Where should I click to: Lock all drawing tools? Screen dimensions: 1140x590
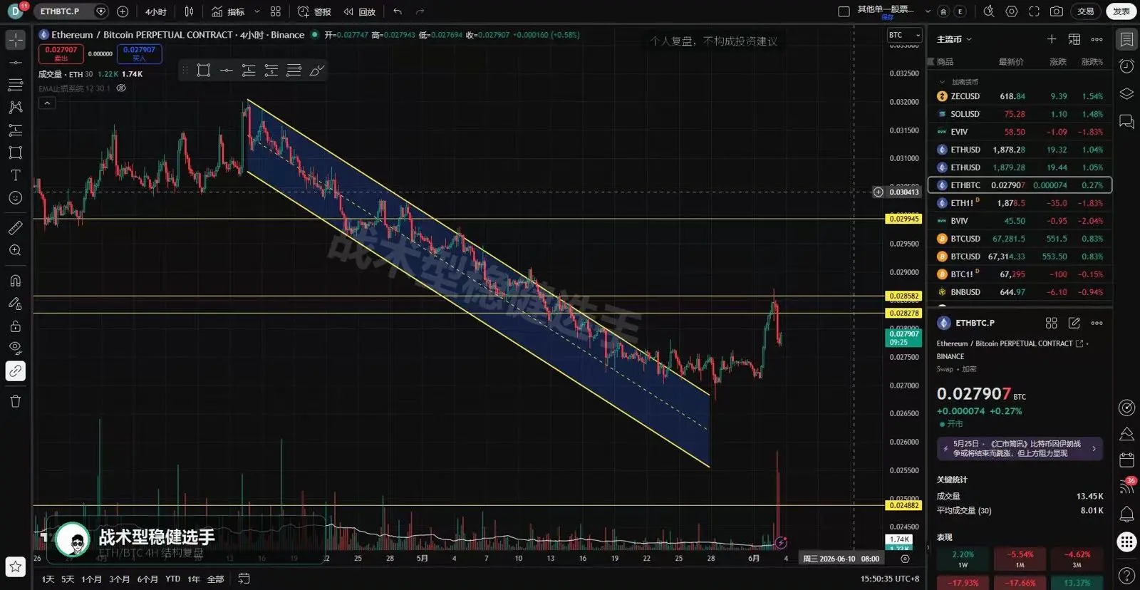[x=15, y=326]
